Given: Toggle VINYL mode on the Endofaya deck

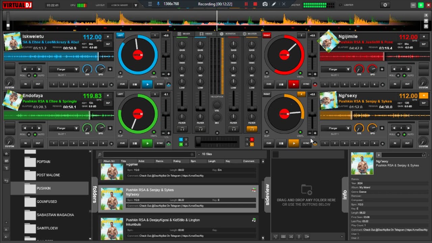Looking at the screenshot, I should click(154, 132).
